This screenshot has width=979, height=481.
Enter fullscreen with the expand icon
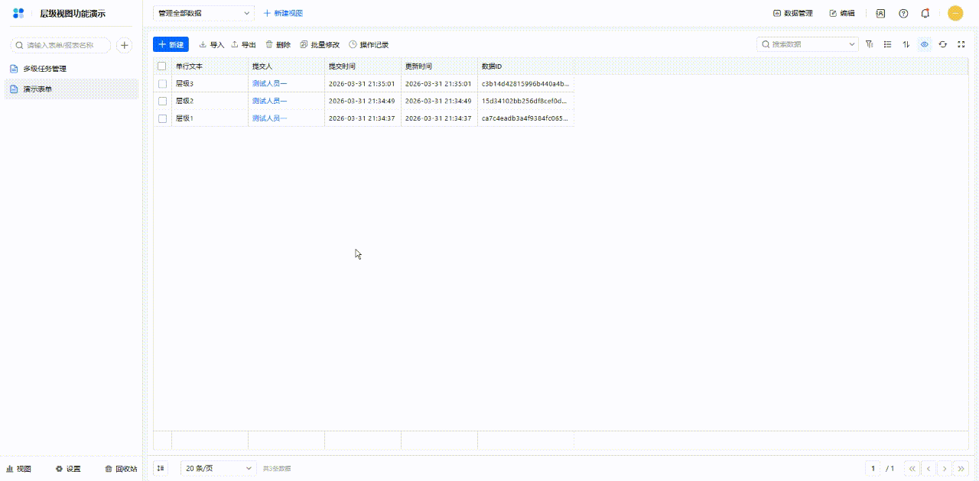pyautogui.click(x=961, y=44)
